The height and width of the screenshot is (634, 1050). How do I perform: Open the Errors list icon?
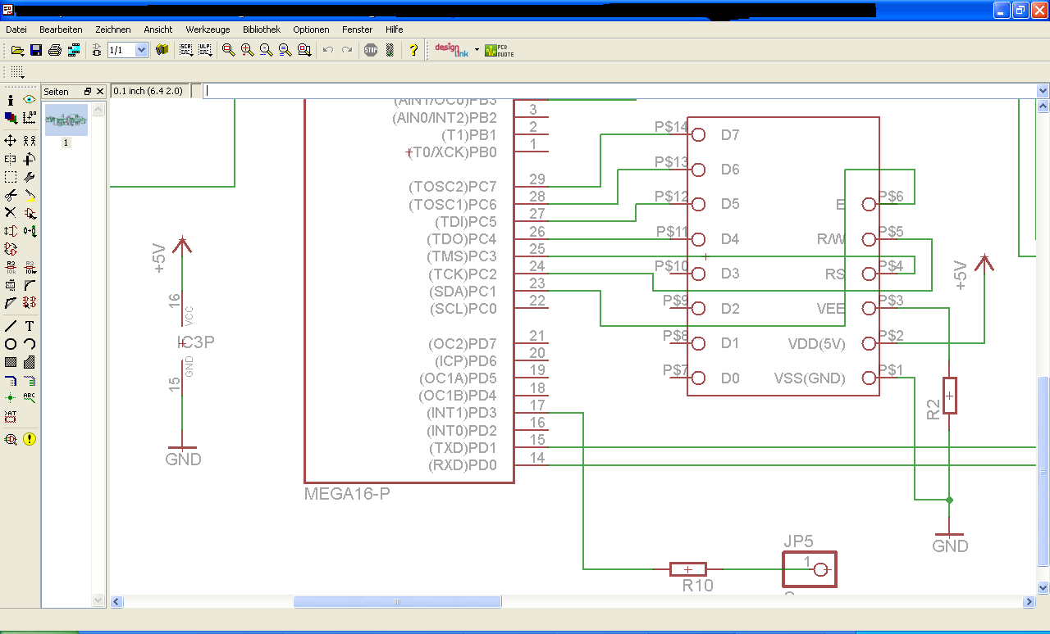[30, 439]
